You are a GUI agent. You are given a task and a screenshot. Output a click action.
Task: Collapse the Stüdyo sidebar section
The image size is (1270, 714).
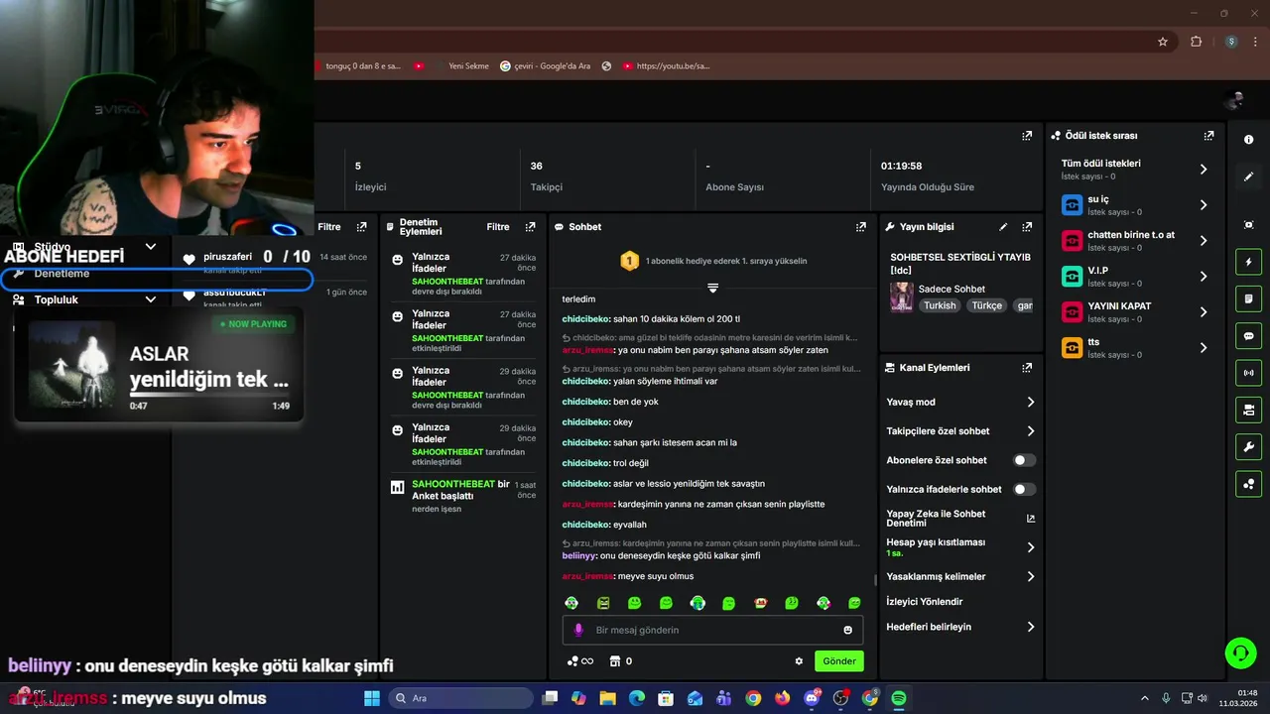(x=151, y=246)
